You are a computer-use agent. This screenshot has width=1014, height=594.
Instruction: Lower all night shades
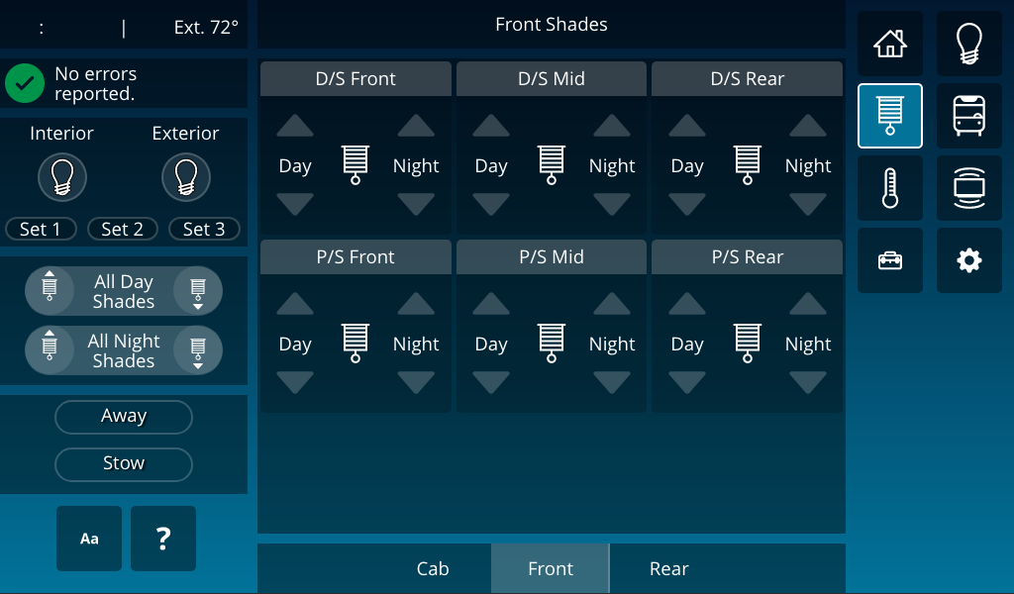[x=198, y=351]
